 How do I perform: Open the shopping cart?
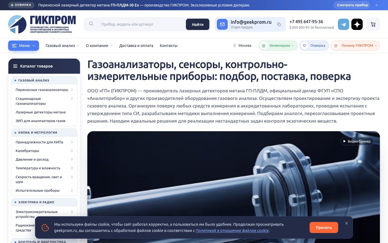[x=373, y=24]
